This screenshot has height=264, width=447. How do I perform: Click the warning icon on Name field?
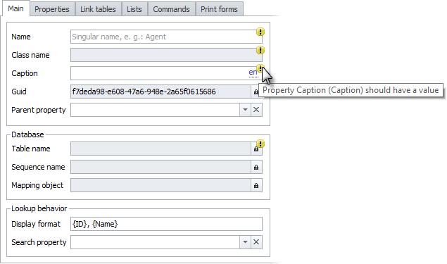(x=260, y=32)
